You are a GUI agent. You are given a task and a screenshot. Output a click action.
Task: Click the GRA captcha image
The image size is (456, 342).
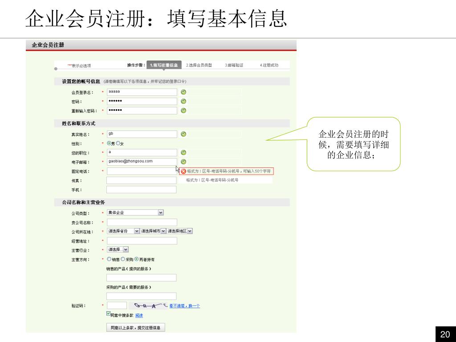(148, 305)
